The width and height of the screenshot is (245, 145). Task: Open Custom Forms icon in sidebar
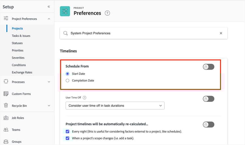pyautogui.click(x=6, y=94)
